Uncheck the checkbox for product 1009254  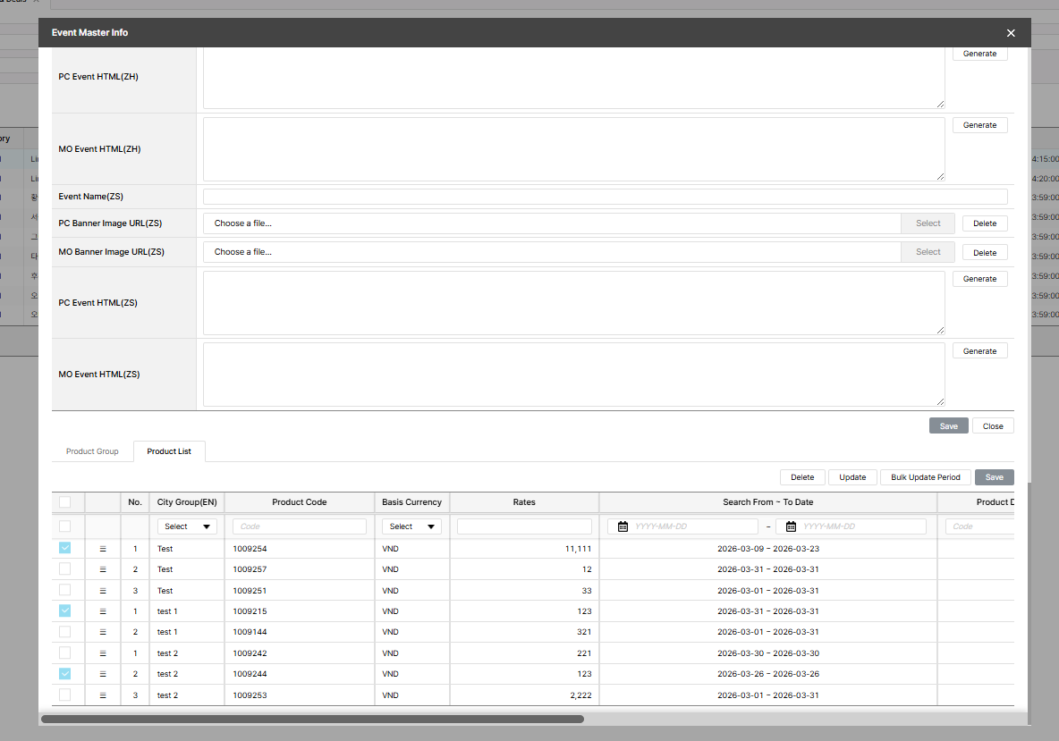coord(65,548)
